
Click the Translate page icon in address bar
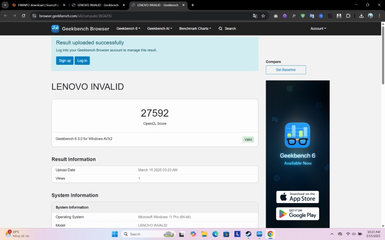pos(255,16)
